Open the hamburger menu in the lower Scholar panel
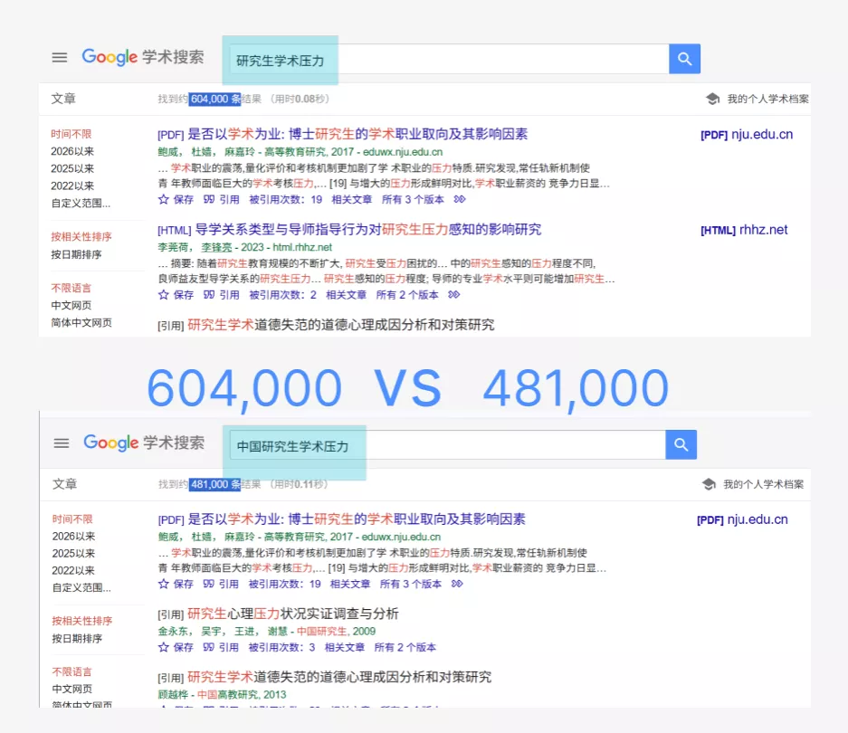Screen dimensions: 848x733 coord(62,443)
